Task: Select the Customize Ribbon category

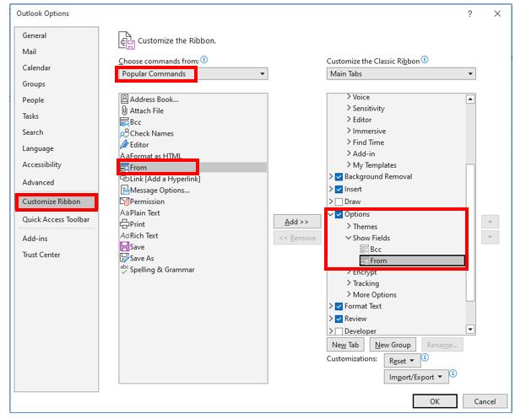Action: click(57, 201)
